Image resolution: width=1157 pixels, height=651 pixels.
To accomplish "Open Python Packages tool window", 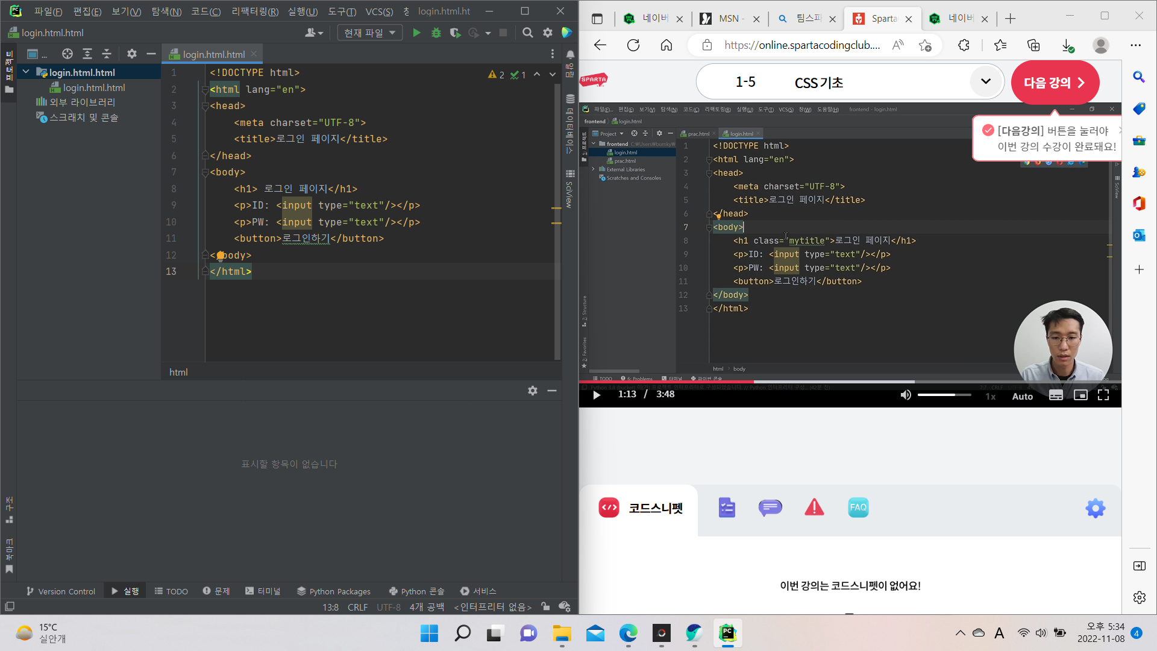I will (x=334, y=591).
